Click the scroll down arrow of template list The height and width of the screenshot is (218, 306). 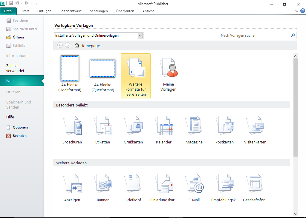pos(295,214)
